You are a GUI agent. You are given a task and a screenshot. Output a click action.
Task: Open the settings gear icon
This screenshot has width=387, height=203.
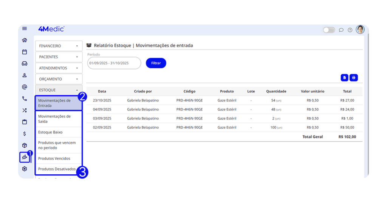click(25, 169)
